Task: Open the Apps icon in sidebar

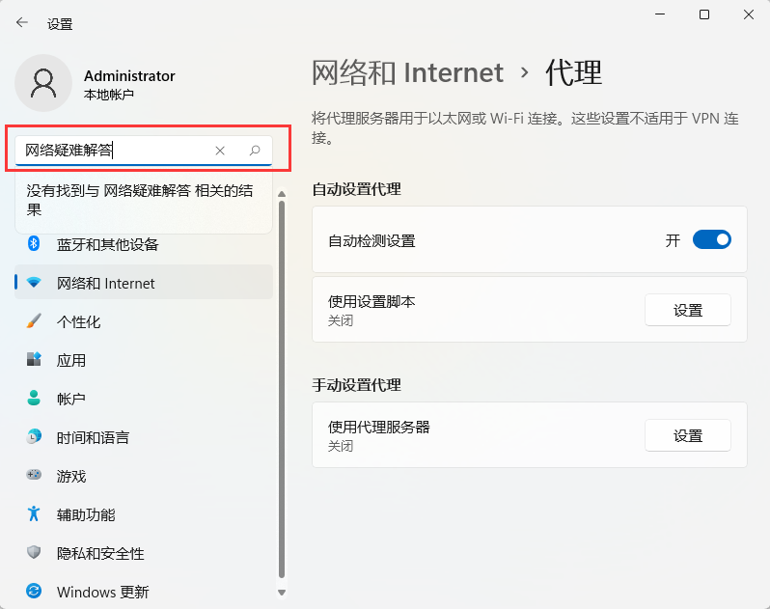Action: tap(34, 360)
